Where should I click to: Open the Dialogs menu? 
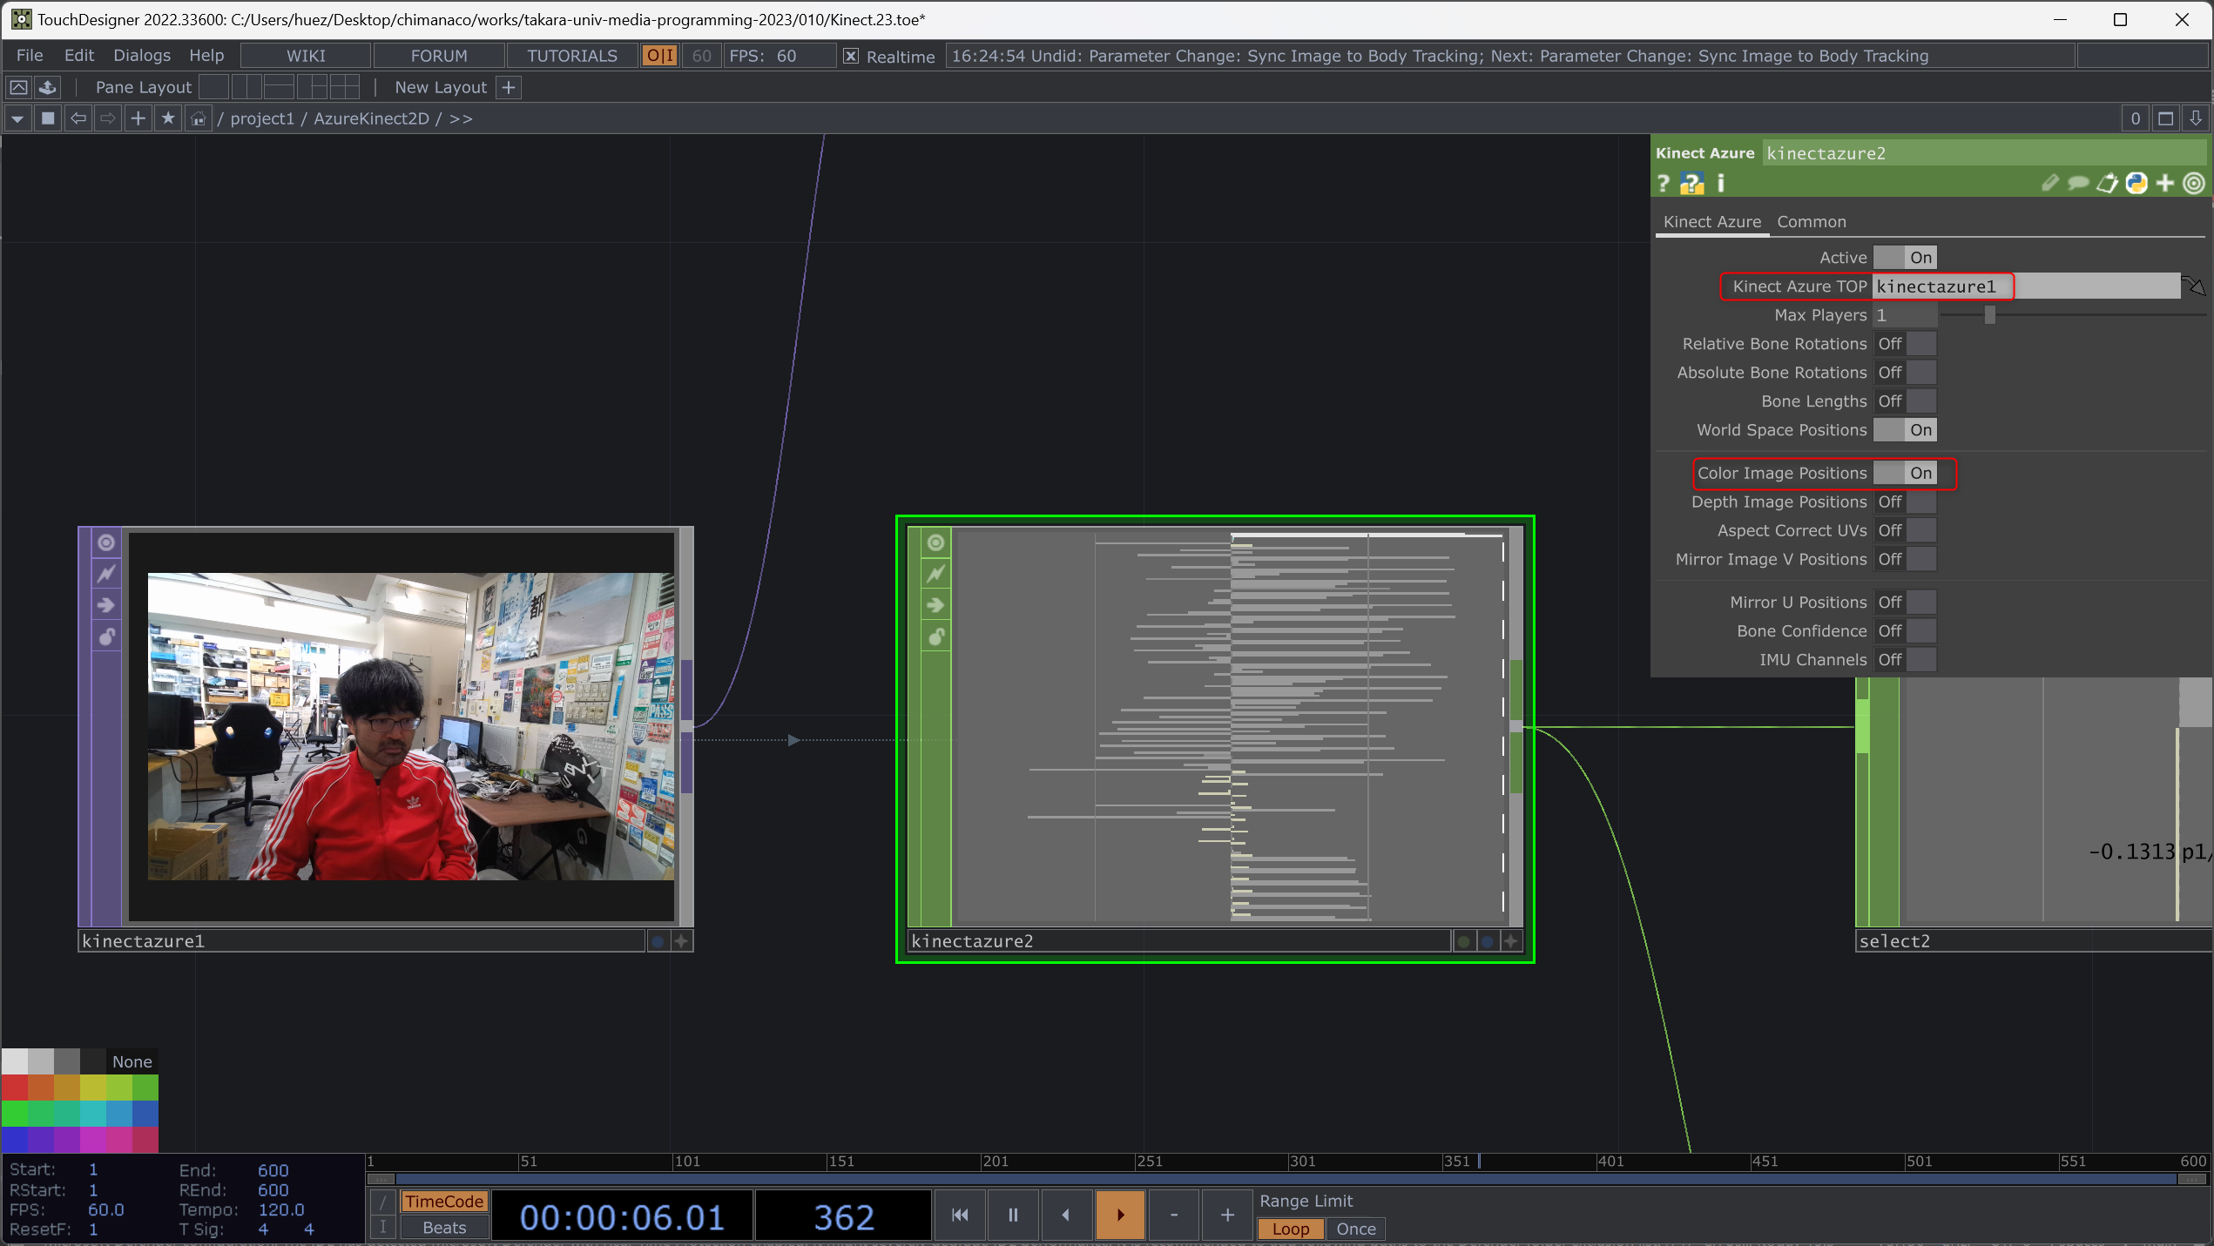141,55
